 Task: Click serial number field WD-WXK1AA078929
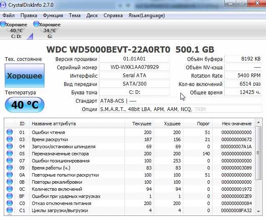click(x=134, y=67)
